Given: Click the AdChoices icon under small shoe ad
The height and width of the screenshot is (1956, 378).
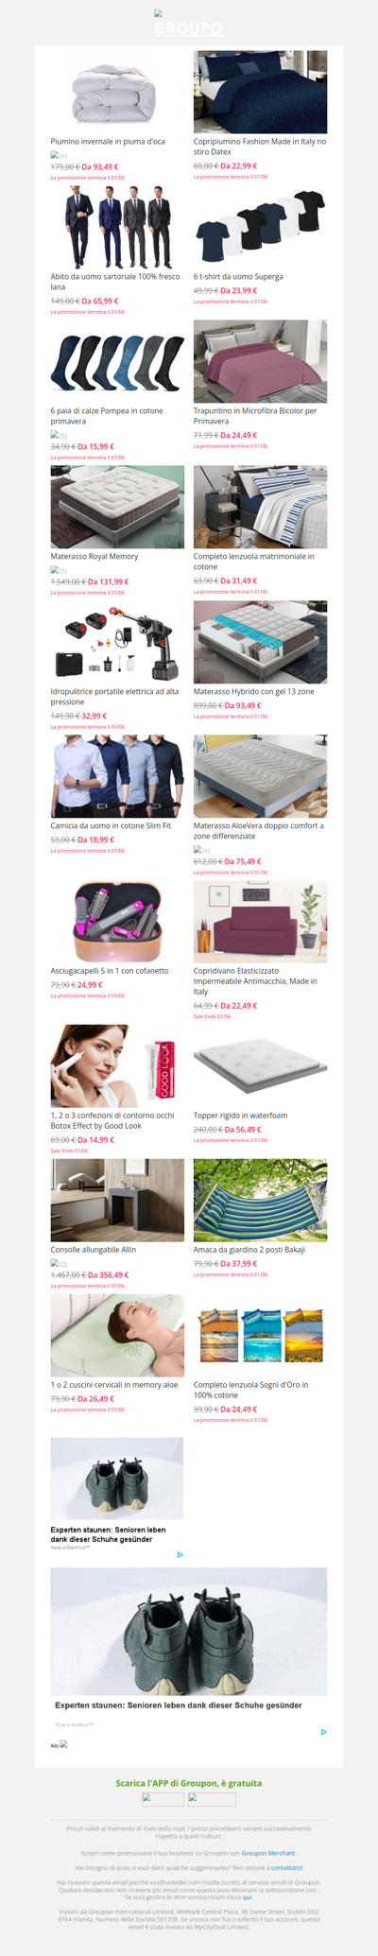Looking at the screenshot, I should point(180,1554).
